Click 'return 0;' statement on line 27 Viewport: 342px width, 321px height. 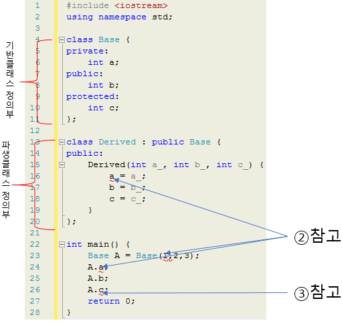click(111, 301)
